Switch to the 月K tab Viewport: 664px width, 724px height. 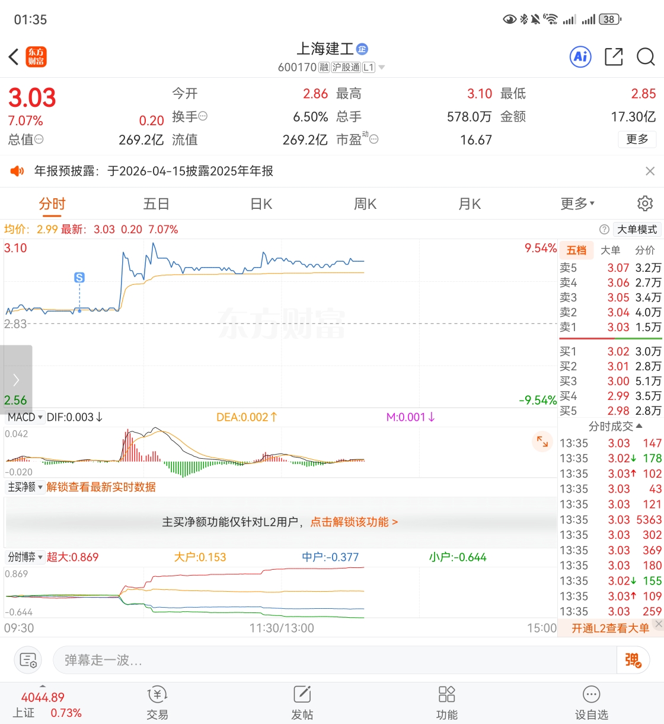pyautogui.click(x=470, y=204)
